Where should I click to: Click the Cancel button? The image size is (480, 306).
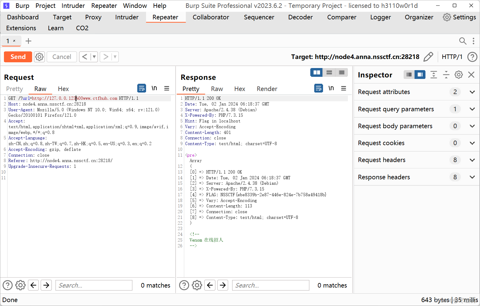coord(62,57)
